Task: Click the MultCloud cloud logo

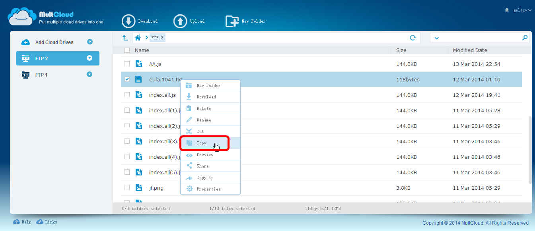Action: point(22,16)
